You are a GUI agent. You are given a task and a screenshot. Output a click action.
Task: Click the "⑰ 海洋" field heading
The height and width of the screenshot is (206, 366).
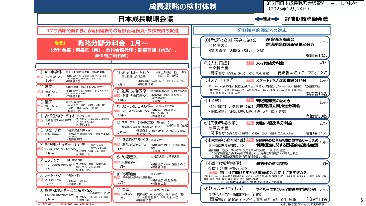pos(123,190)
